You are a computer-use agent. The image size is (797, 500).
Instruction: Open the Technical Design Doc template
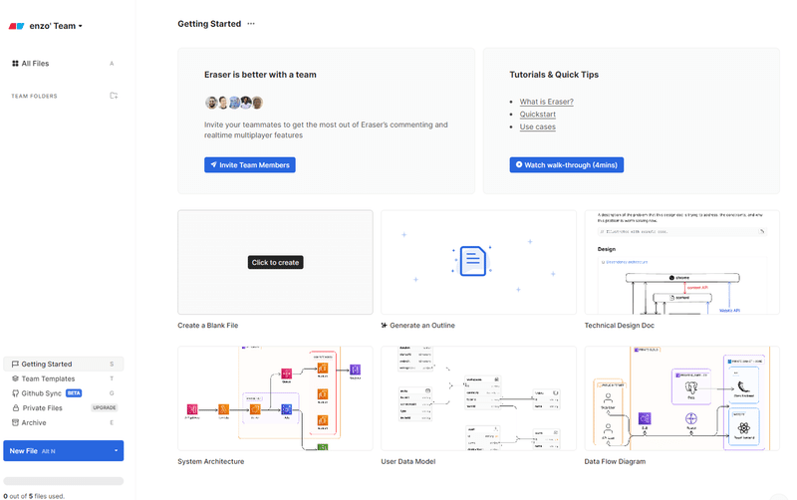(x=681, y=262)
